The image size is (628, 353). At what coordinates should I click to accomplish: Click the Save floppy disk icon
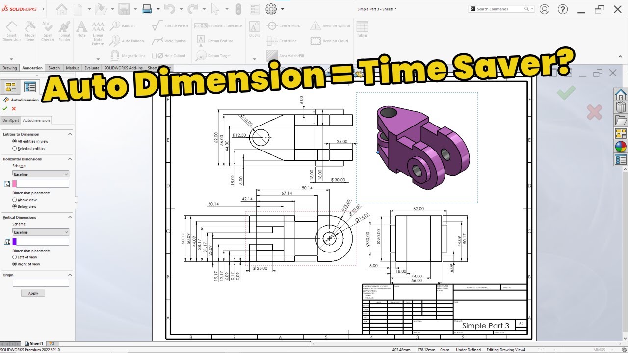(124, 9)
